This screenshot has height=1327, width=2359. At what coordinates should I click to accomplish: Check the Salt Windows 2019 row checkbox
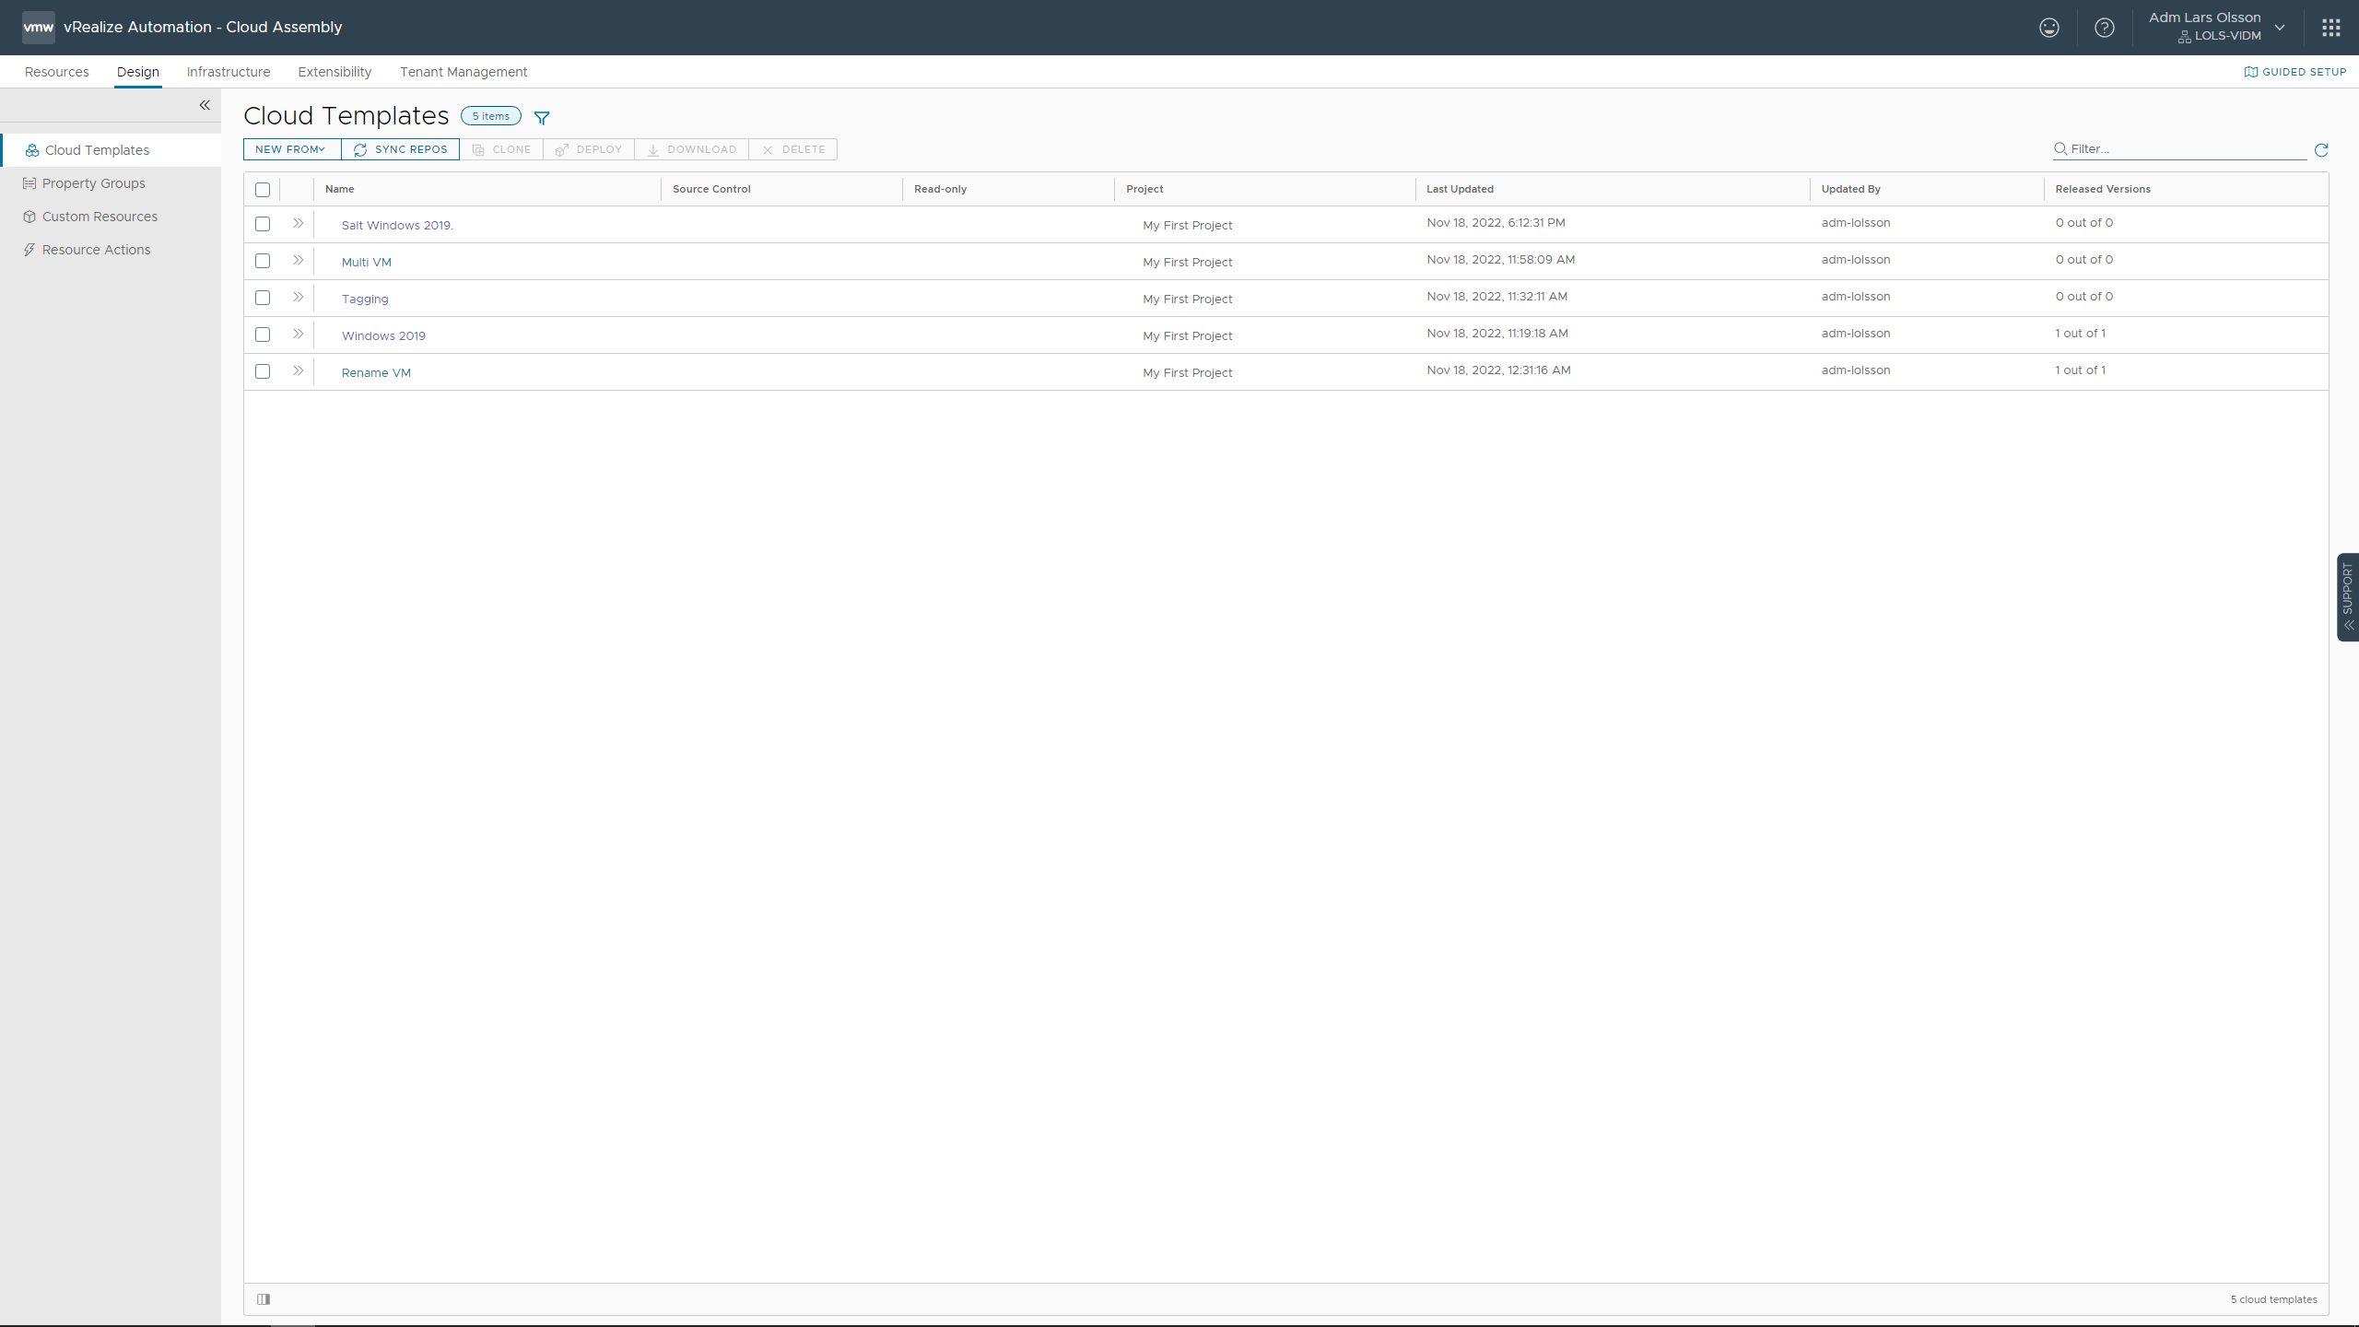coord(263,224)
